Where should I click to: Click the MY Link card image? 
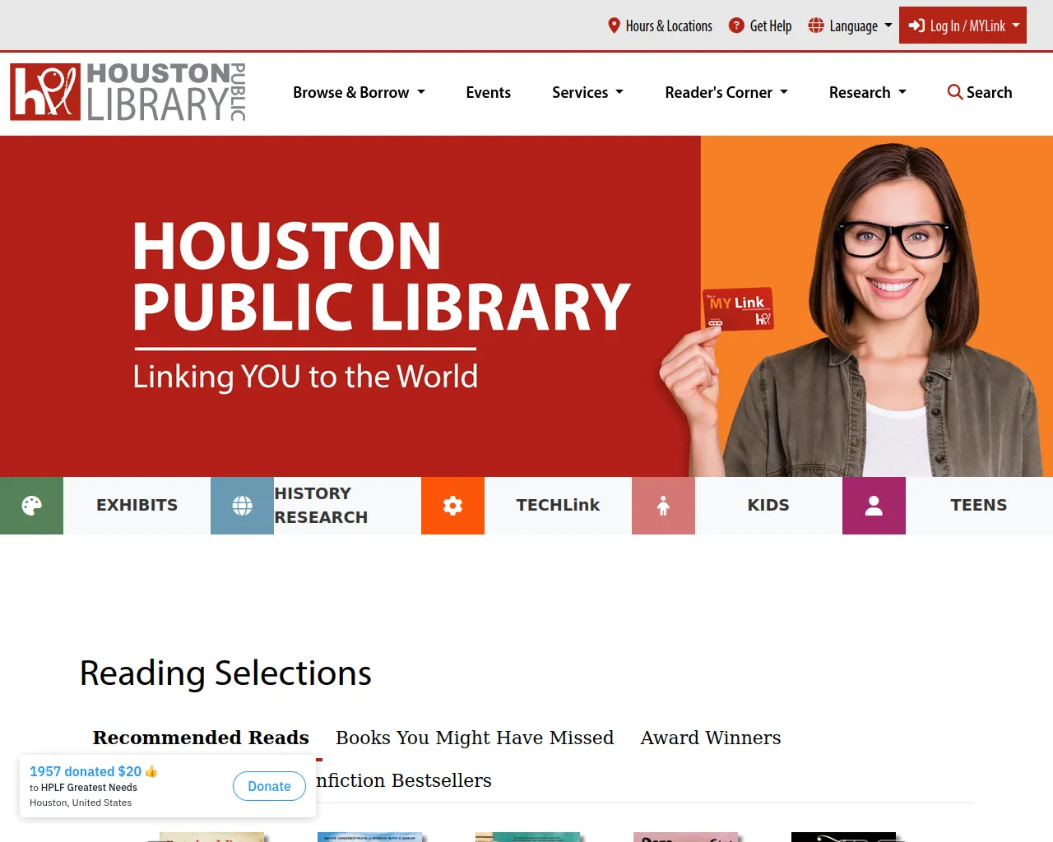point(737,309)
